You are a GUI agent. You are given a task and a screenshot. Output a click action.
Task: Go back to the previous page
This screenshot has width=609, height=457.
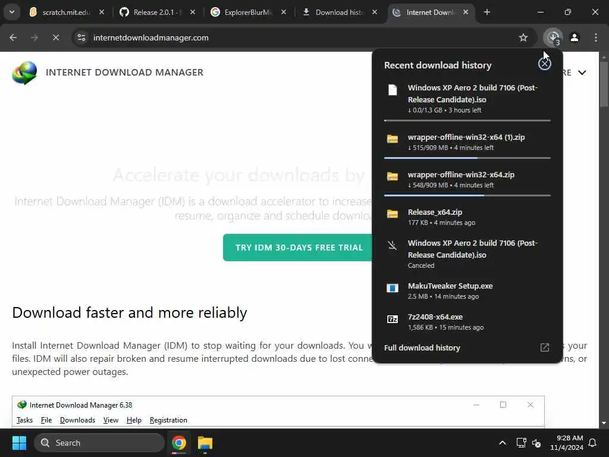(x=13, y=37)
